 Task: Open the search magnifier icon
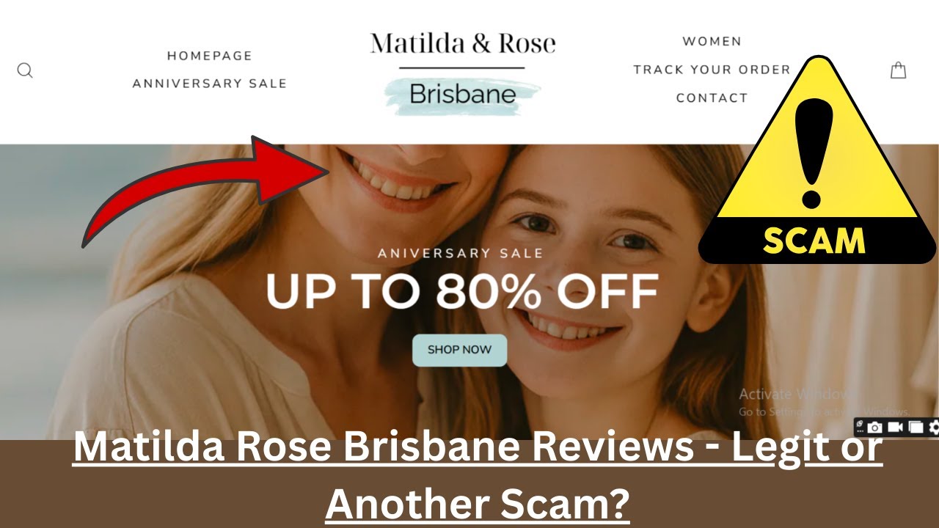click(x=25, y=70)
